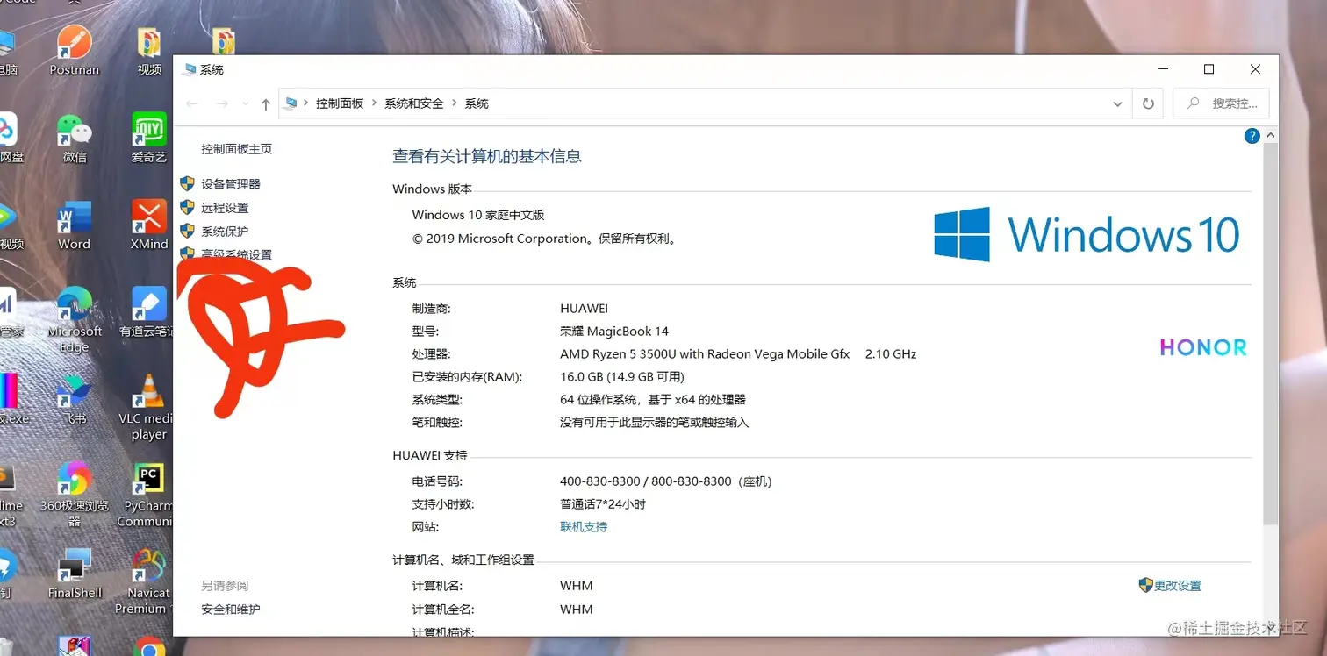Select phone number '400-830-8300 / 800-830-8300'

pos(645,481)
